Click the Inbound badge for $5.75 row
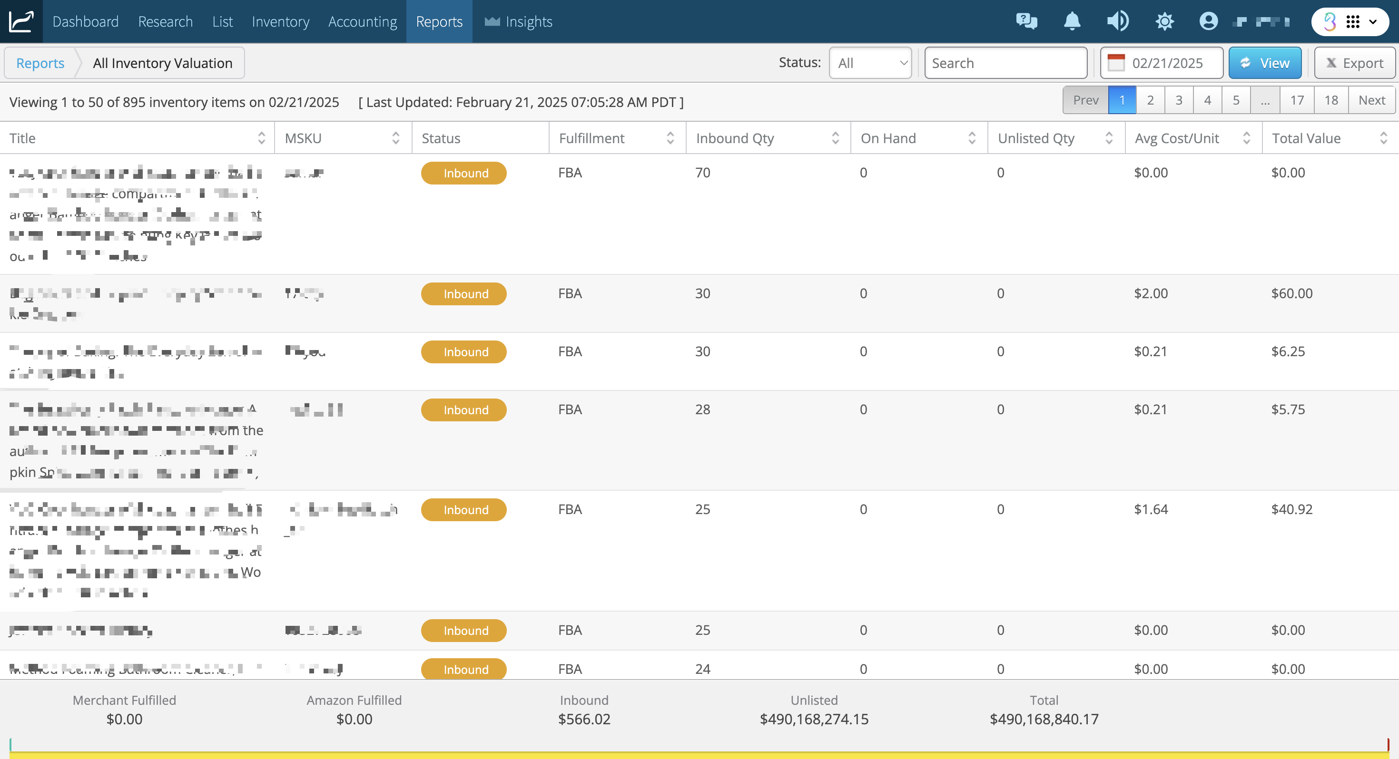Viewport: 1399px width, 759px height. coord(464,410)
